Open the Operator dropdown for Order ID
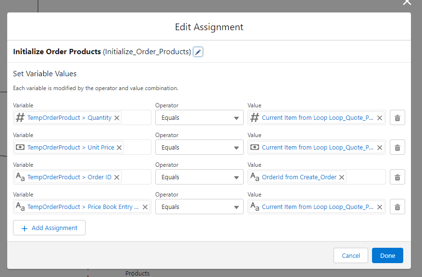 pyautogui.click(x=199, y=177)
